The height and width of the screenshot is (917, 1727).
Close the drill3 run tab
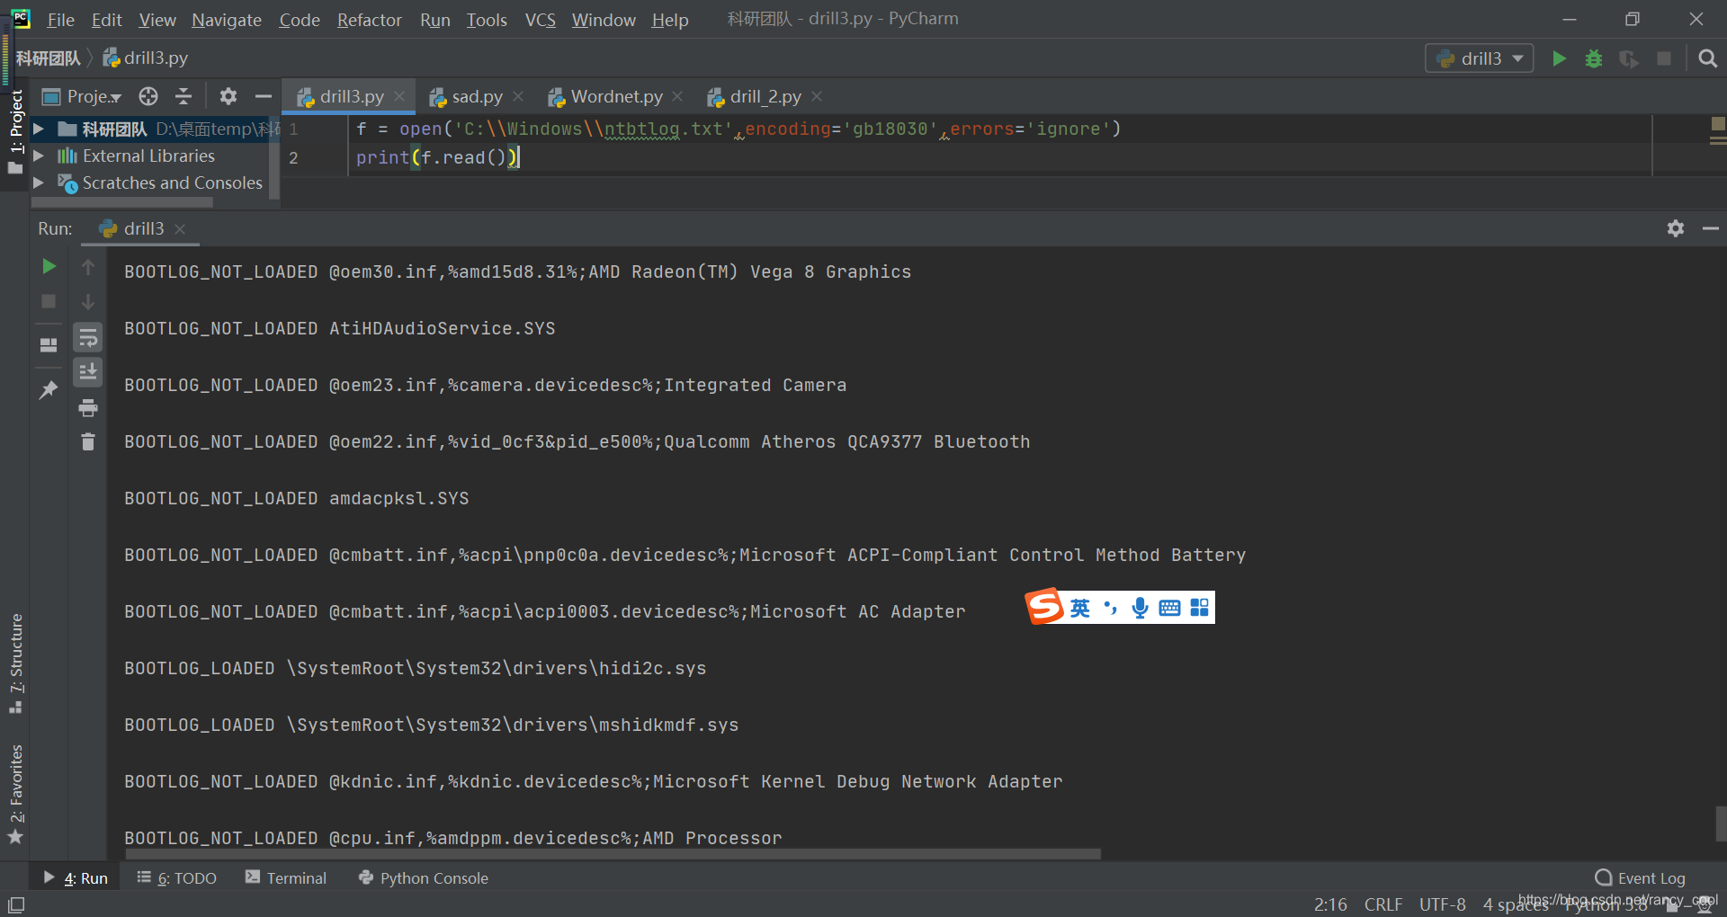[180, 229]
